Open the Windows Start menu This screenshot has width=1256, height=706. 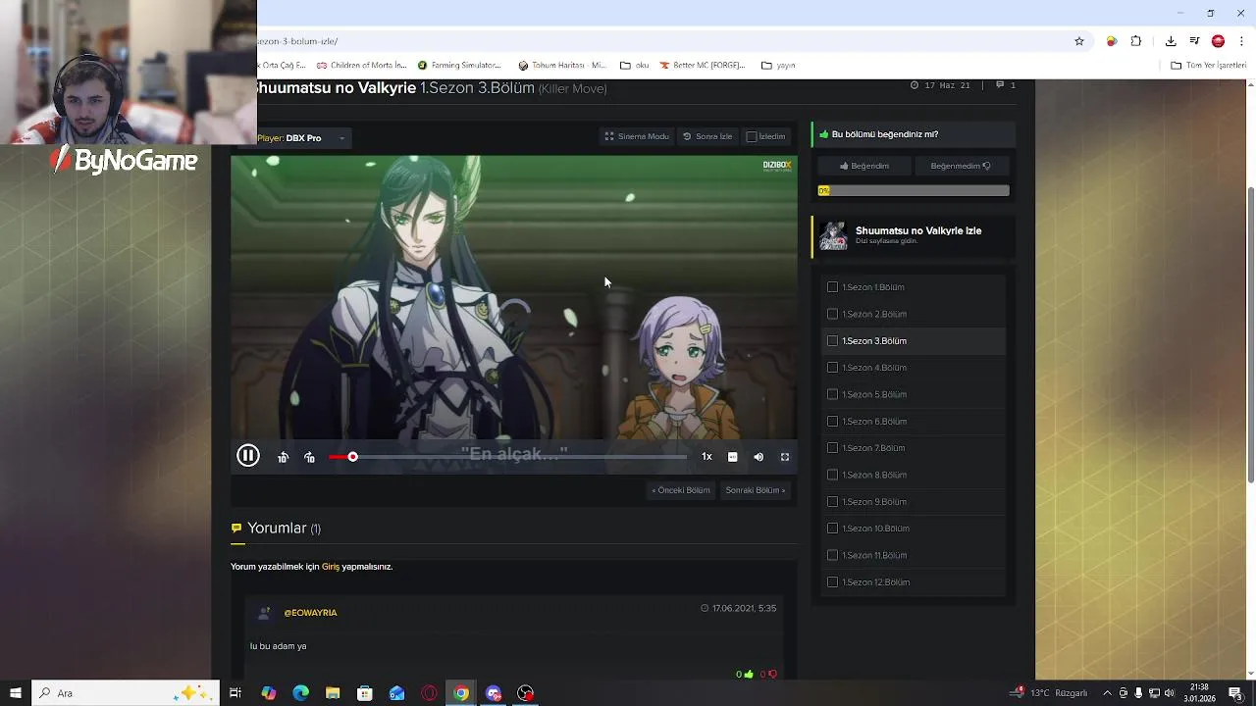tap(16, 693)
